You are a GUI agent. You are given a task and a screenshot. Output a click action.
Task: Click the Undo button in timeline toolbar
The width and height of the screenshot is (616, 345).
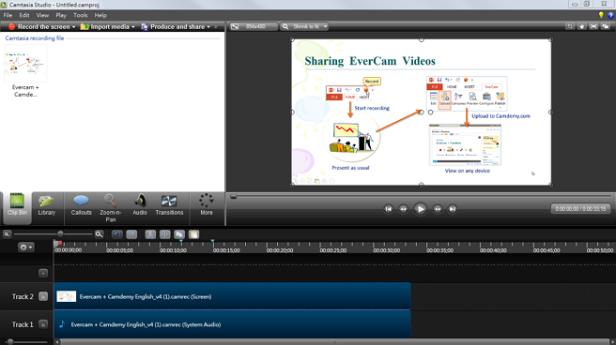116,234
